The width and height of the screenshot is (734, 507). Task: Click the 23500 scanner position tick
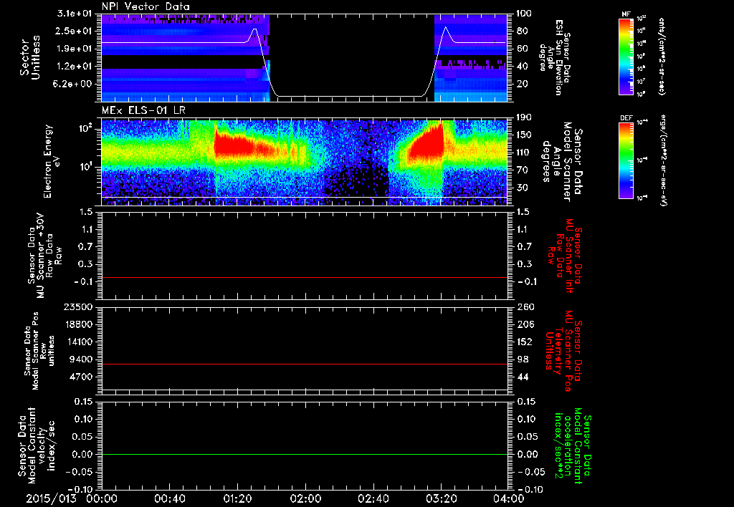80,307
